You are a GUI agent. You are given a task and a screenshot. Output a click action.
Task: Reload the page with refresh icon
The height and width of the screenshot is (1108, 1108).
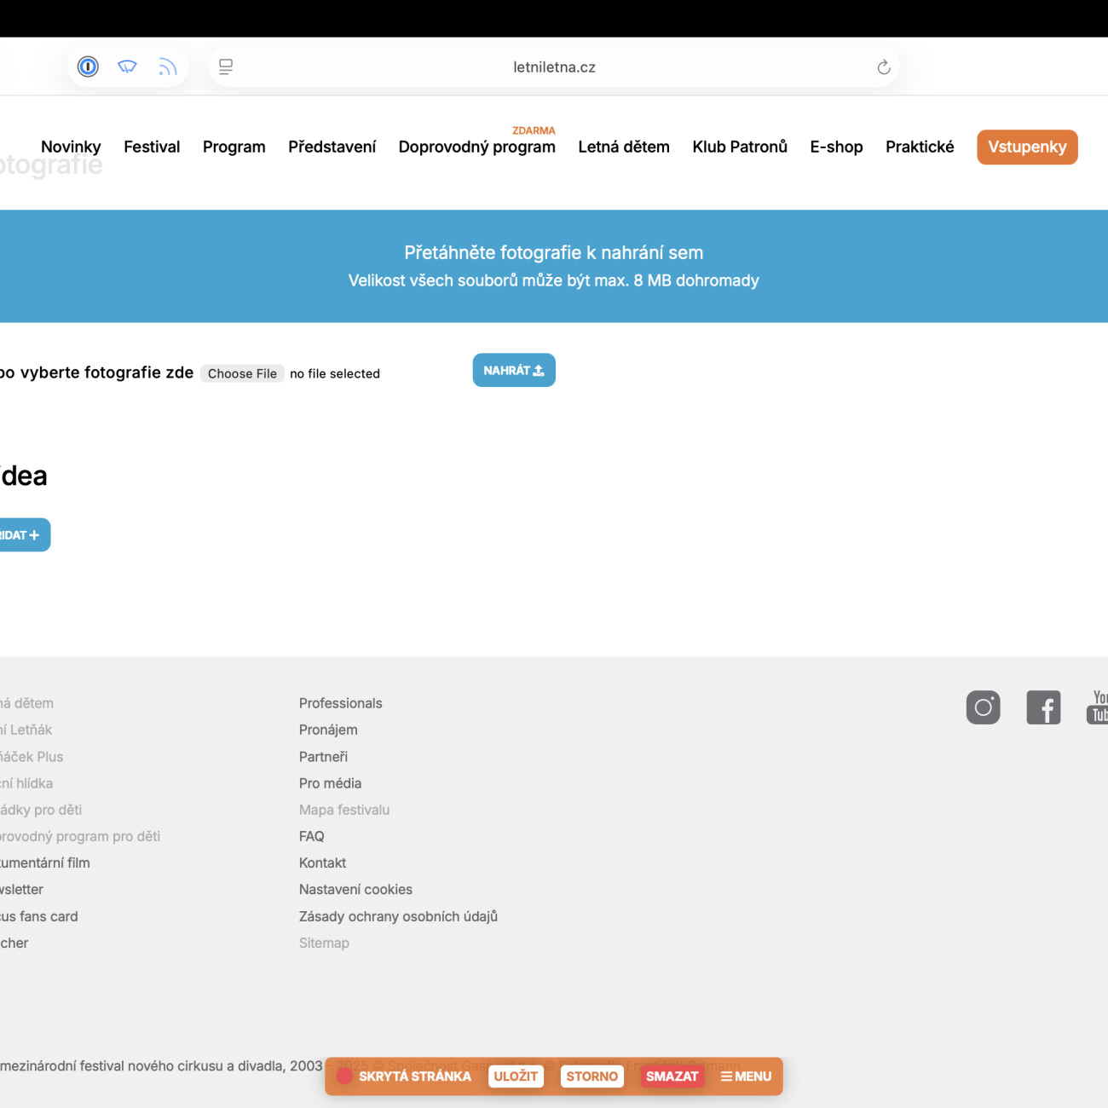click(884, 67)
